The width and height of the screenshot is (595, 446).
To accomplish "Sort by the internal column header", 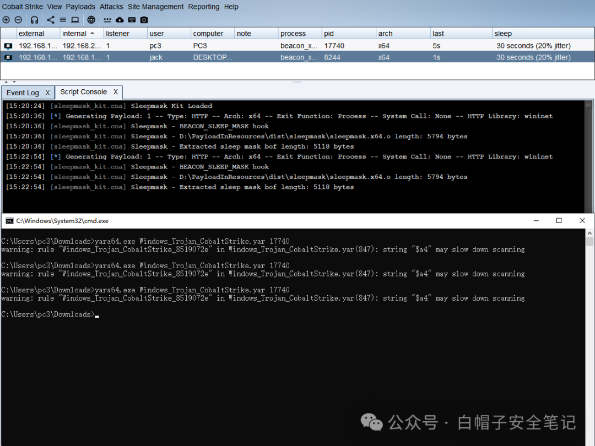I will tap(82, 34).
